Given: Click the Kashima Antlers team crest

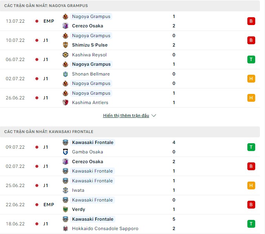Looking at the screenshot, I should [x=65, y=103].
